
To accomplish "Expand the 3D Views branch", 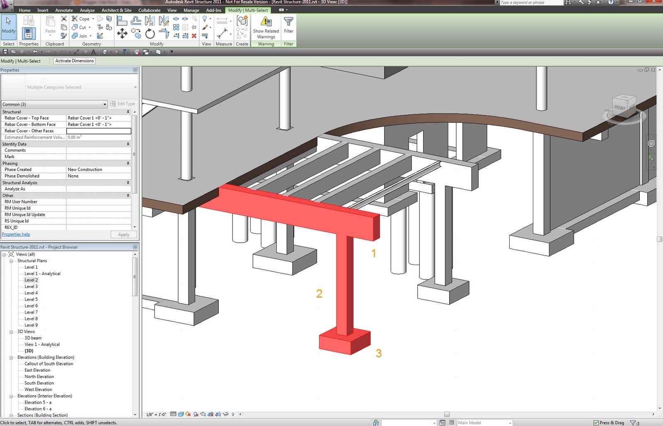I will tap(11, 331).
